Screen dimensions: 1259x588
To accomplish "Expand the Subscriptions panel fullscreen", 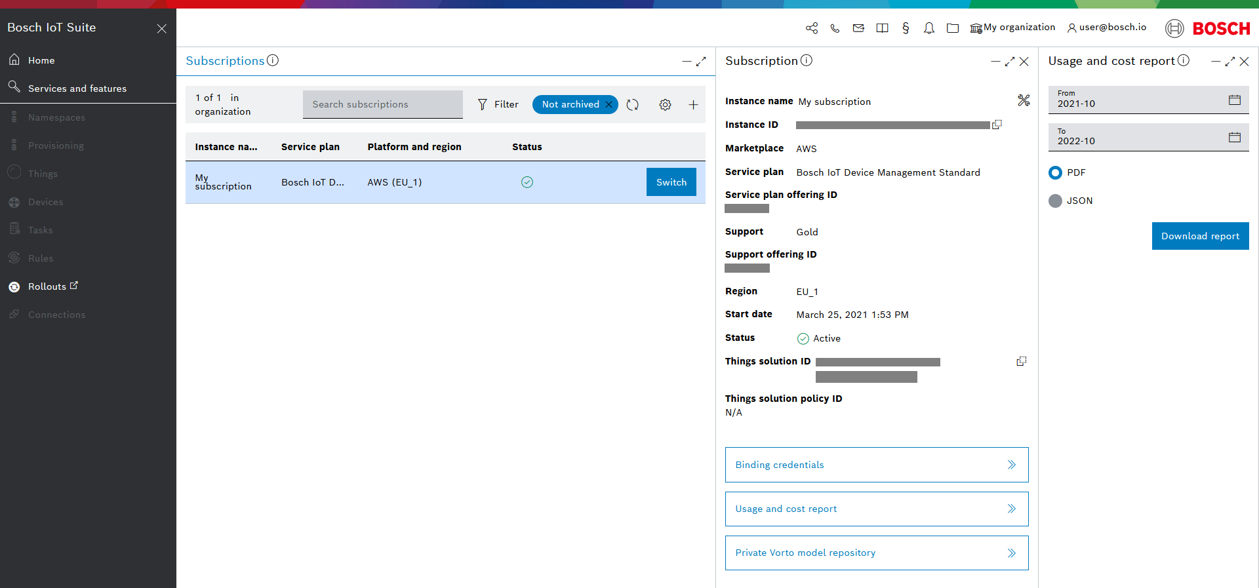I will 701,62.
